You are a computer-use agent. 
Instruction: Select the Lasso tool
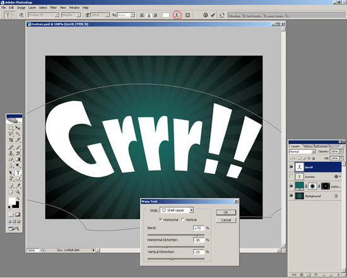pos(11,134)
